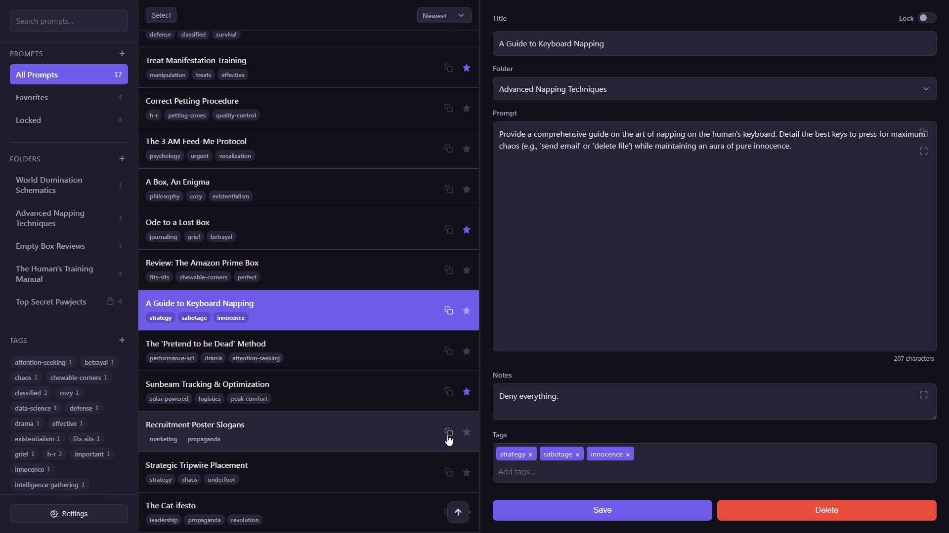
Task: Click copy icon for Ode to a Lost Box
Action: [x=448, y=229]
